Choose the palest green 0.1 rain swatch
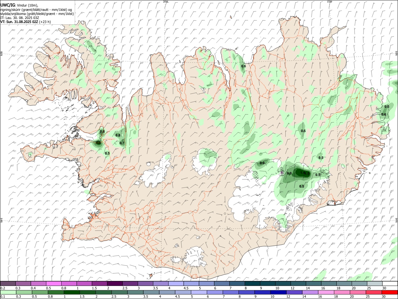The image size is (398, 299). click(x=8, y=292)
